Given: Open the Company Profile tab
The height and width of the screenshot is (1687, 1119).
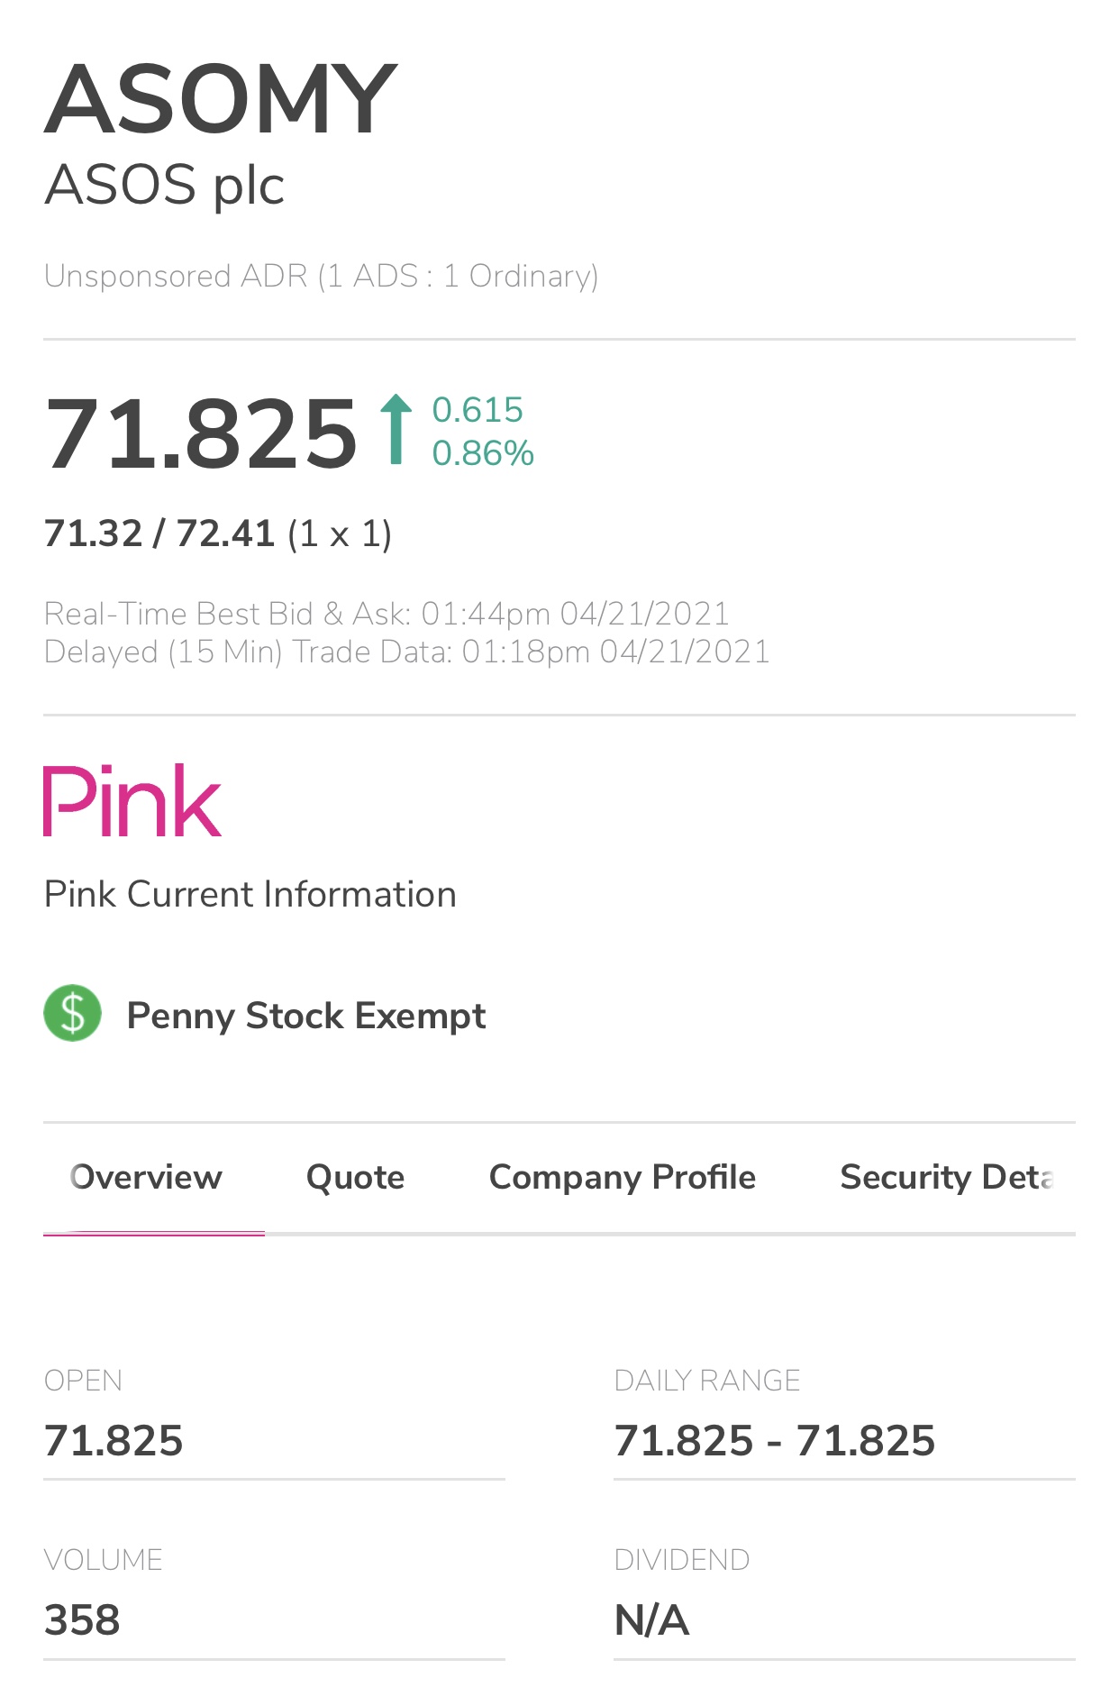Looking at the screenshot, I should click(623, 1177).
